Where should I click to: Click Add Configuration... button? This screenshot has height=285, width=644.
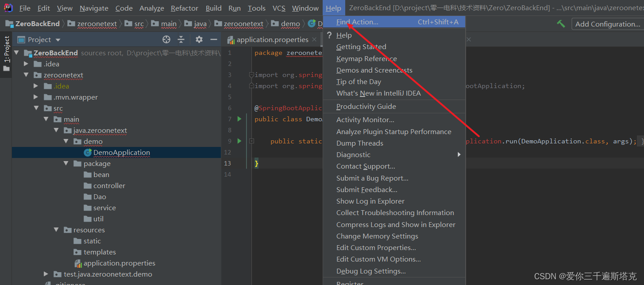pyautogui.click(x=607, y=24)
